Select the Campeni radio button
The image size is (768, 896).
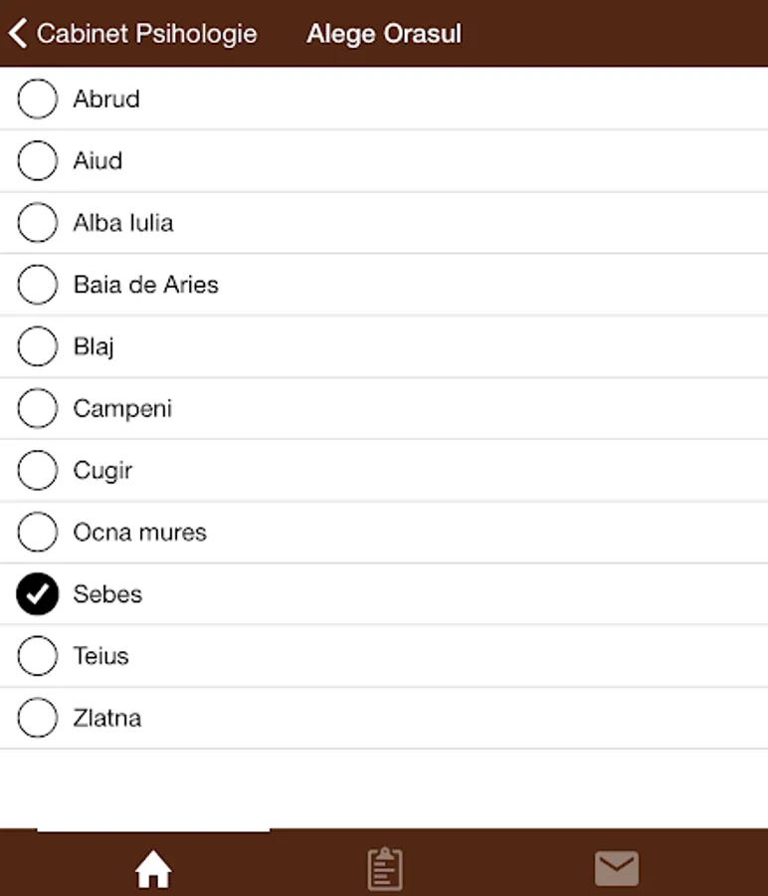(x=38, y=408)
